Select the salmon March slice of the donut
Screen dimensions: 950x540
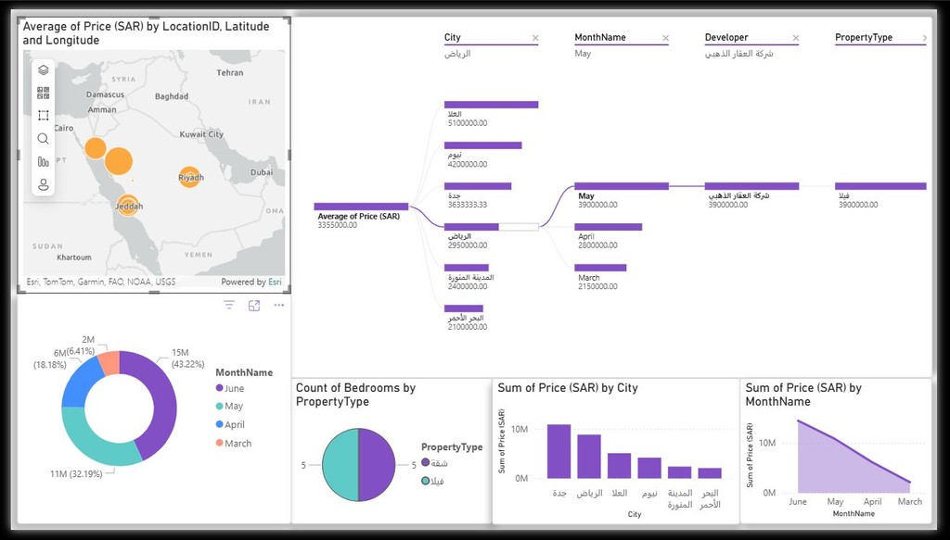pyautogui.click(x=109, y=361)
